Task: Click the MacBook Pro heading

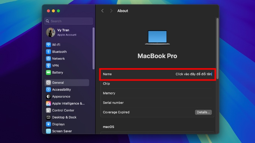Action: click(x=157, y=56)
